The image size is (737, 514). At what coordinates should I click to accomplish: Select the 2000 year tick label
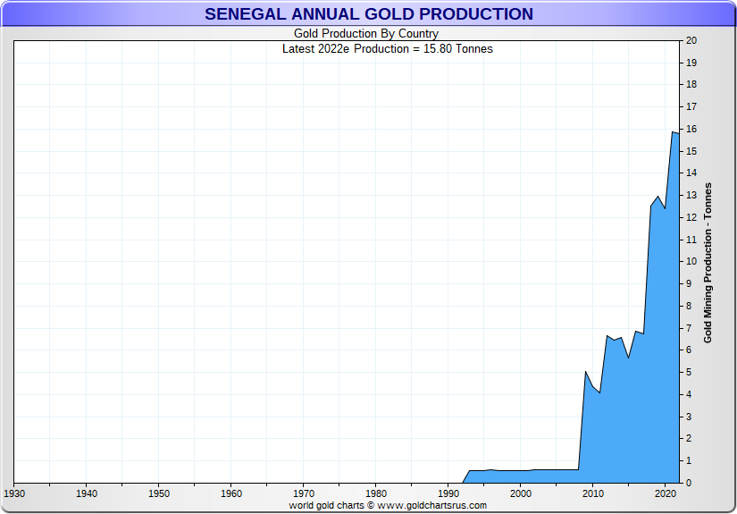[521, 493]
